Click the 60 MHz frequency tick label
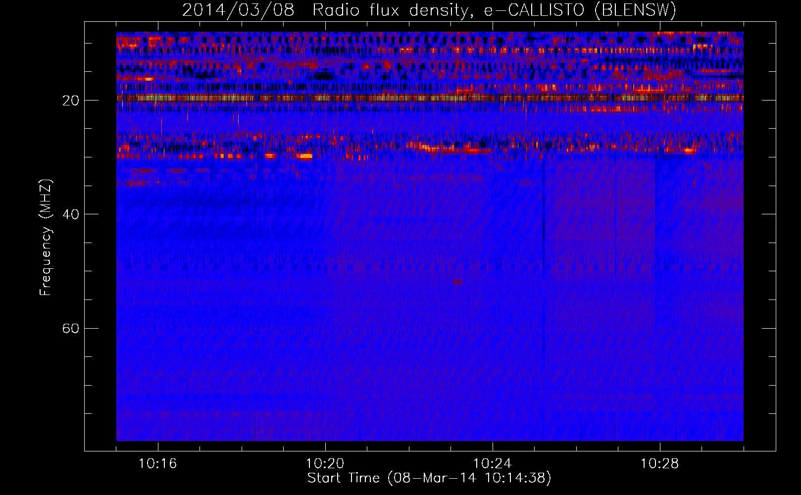Viewport: 801px width, 495px height. click(71, 328)
